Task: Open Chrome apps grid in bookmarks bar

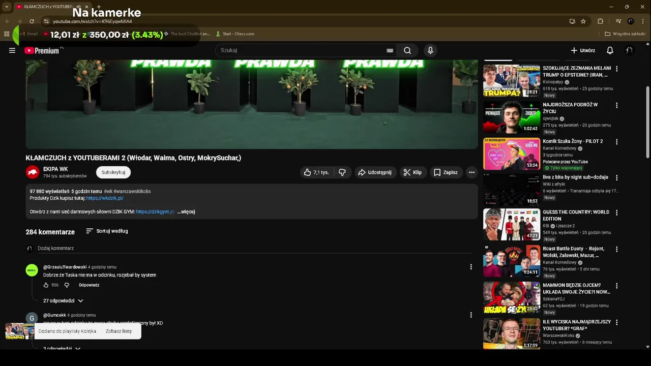Action: click(x=7, y=34)
